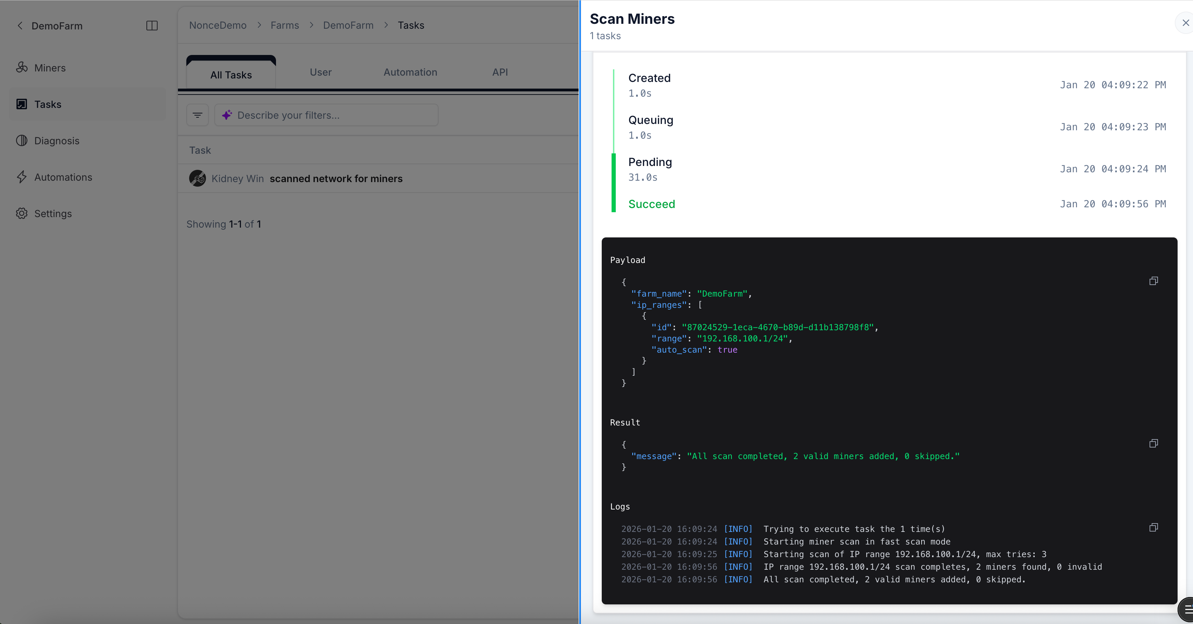
Task: Copy the Payload JSON via copy icon
Action: (x=1153, y=281)
